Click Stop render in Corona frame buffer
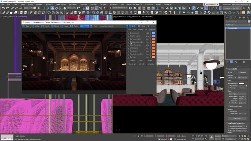Screen dimensions: 251x141 141,26
